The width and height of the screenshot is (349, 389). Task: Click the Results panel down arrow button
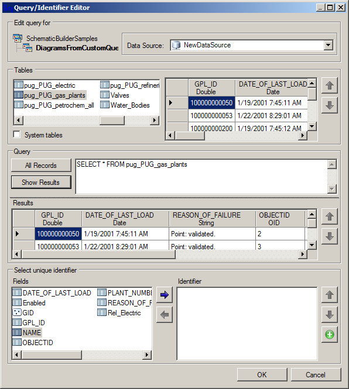pos(329,236)
